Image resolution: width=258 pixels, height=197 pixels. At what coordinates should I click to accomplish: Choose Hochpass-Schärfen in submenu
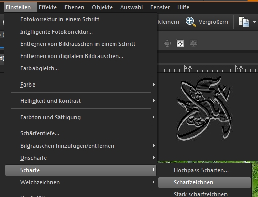click(x=205, y=170)
